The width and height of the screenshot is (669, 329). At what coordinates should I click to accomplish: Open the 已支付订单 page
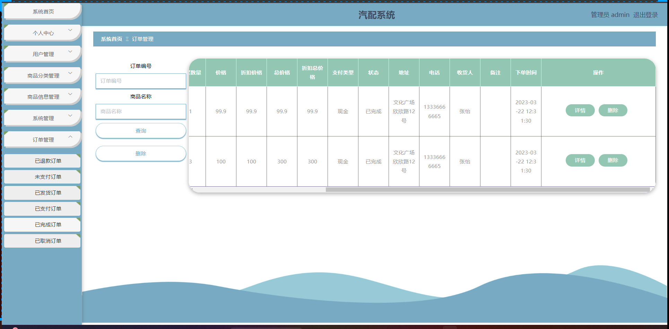(48, 209)
